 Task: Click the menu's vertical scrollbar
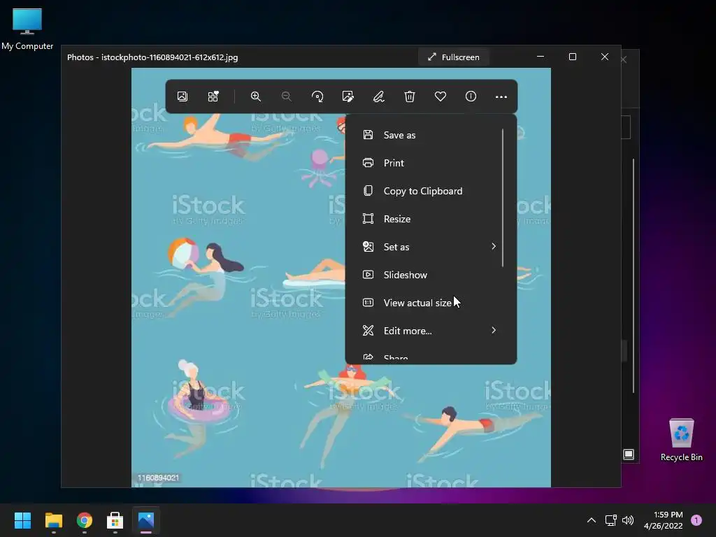pos(503,198)
